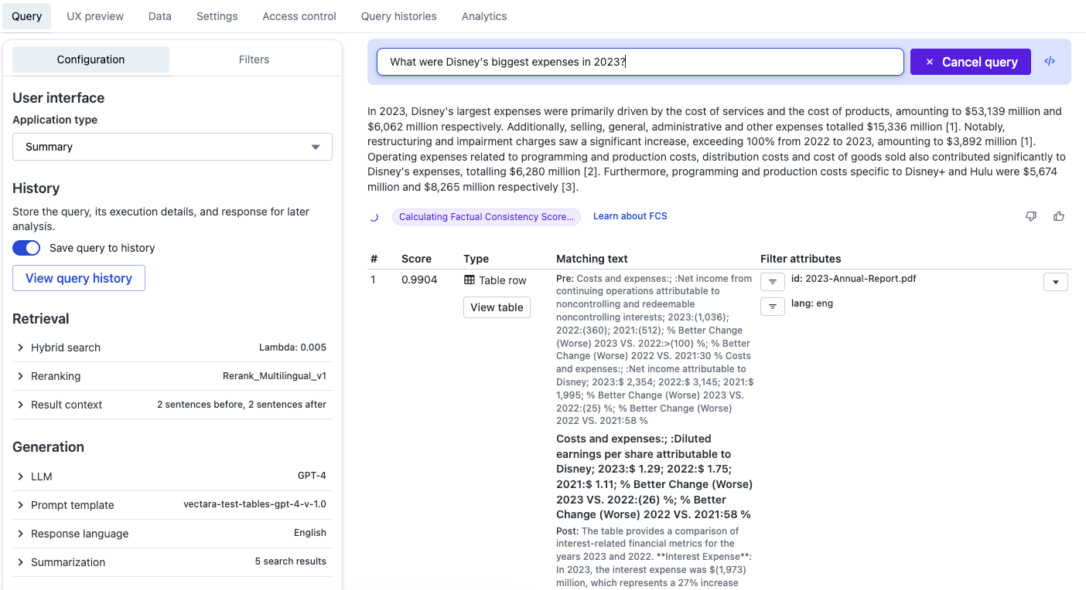
Task: Expand the Result context row
Action: click(x=67, y=405)
